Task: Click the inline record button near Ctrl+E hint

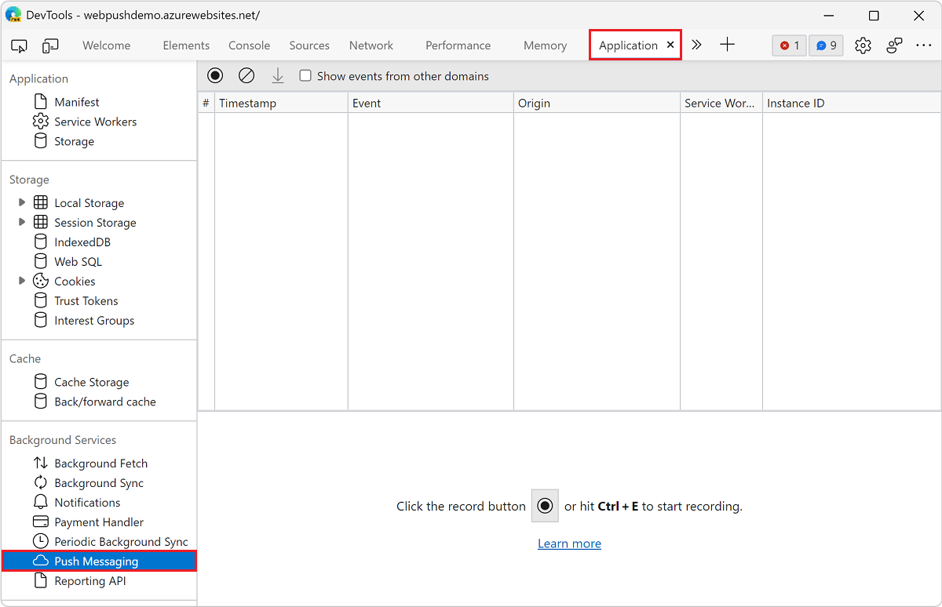Action: [545, 506]
